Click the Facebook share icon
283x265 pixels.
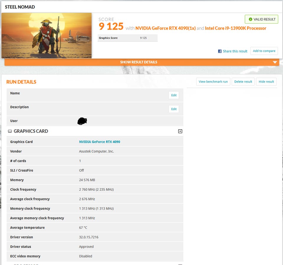[220, 51]
